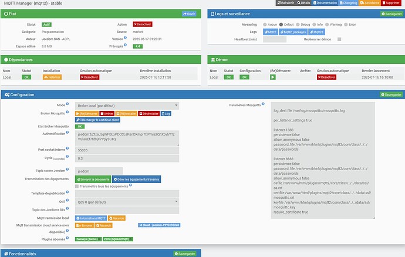
Task: Click the Port socket interne field
Action: (127, 150)
